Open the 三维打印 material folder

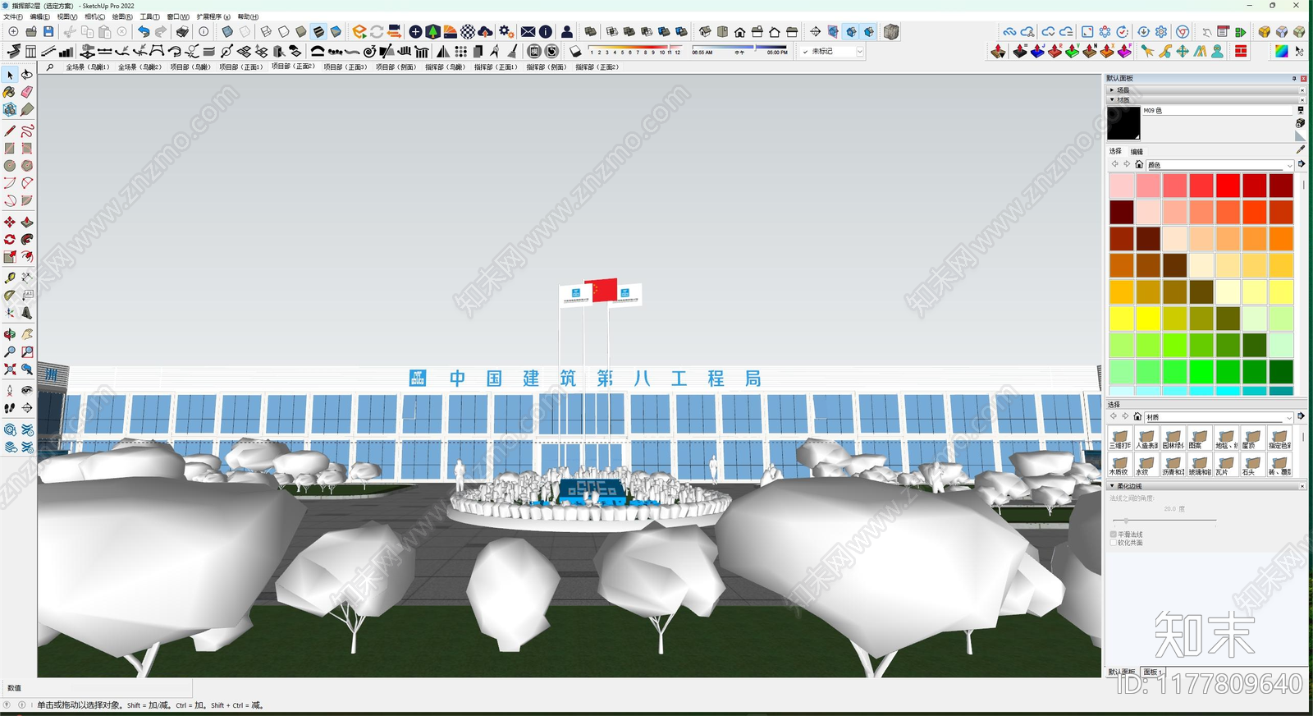[1120, 439]
